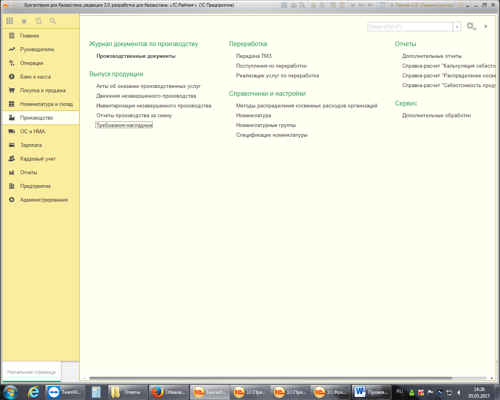
Task: Click the print preview icon in the title bar
Action: [303, 5]
